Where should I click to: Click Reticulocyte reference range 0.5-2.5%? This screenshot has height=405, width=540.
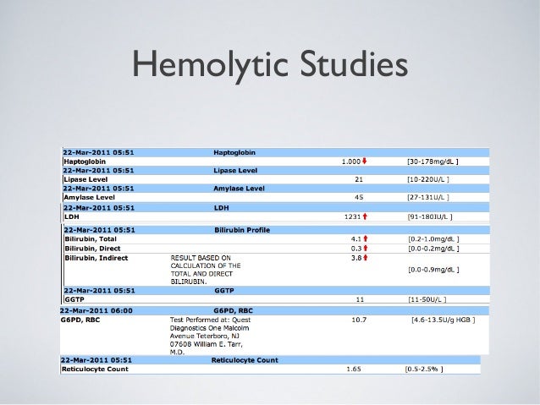424,369
